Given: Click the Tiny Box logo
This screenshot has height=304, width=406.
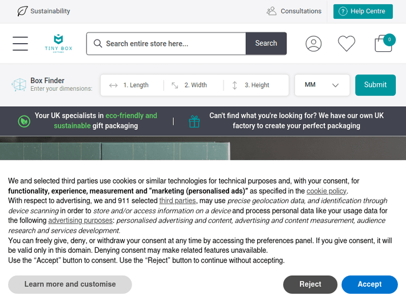Looking at the screenshot, I should pos(58,43).
